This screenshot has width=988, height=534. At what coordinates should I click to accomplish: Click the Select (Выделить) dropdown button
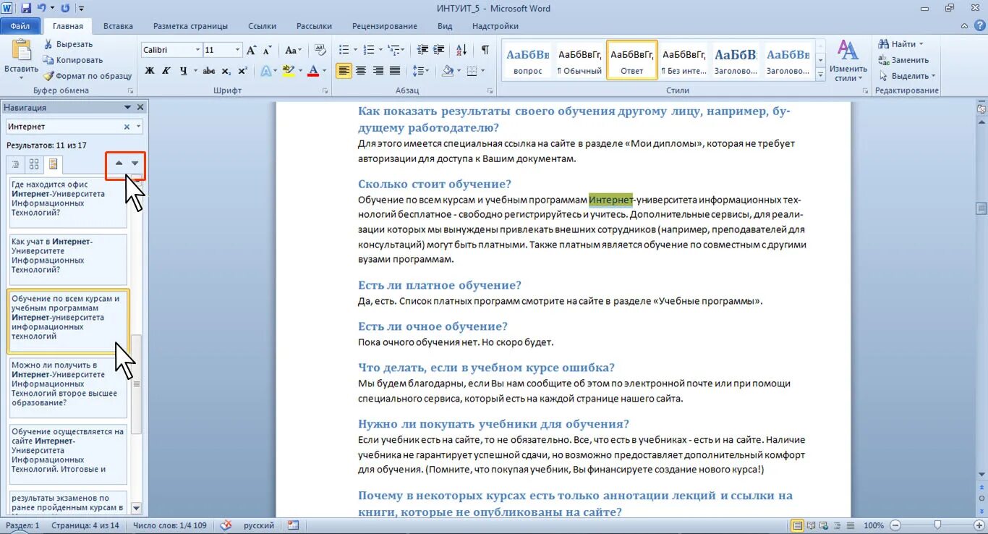pos(907,76)
